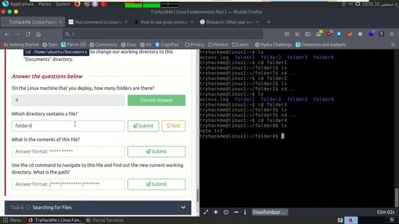Switch to the Research: What year tab
This screenshot has height=224, width=399.
[x=229, y=22]
